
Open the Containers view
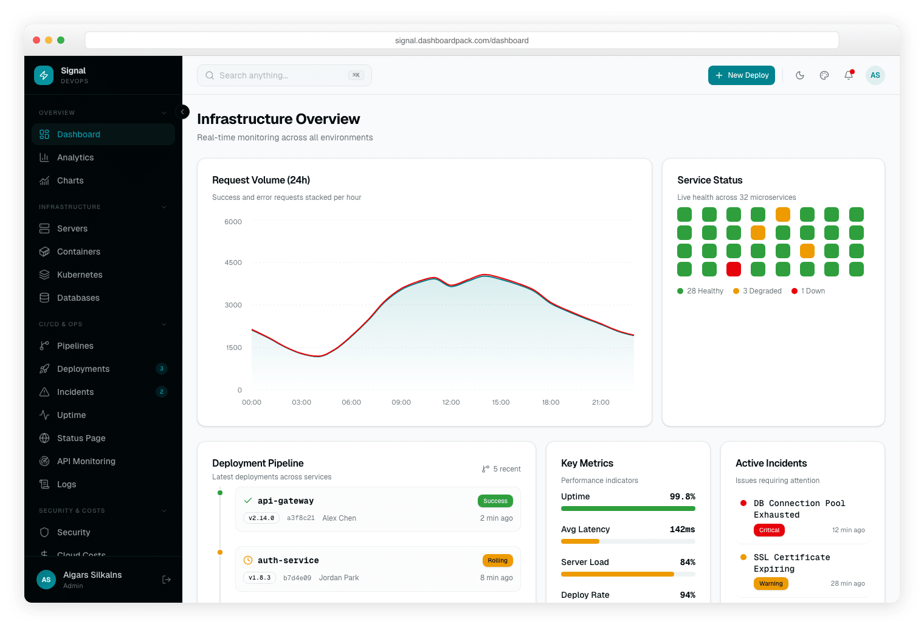(x=78, y=252)
